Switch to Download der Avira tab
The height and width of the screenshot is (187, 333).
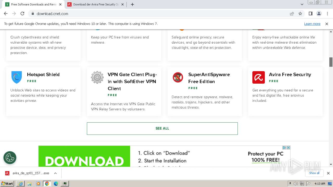[x=96, y=4]
